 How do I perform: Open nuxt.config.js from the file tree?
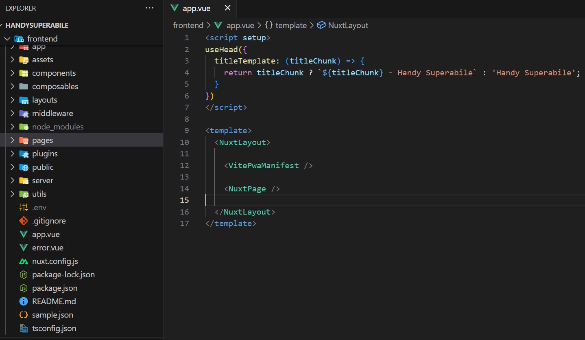click(x=55, y=261)
